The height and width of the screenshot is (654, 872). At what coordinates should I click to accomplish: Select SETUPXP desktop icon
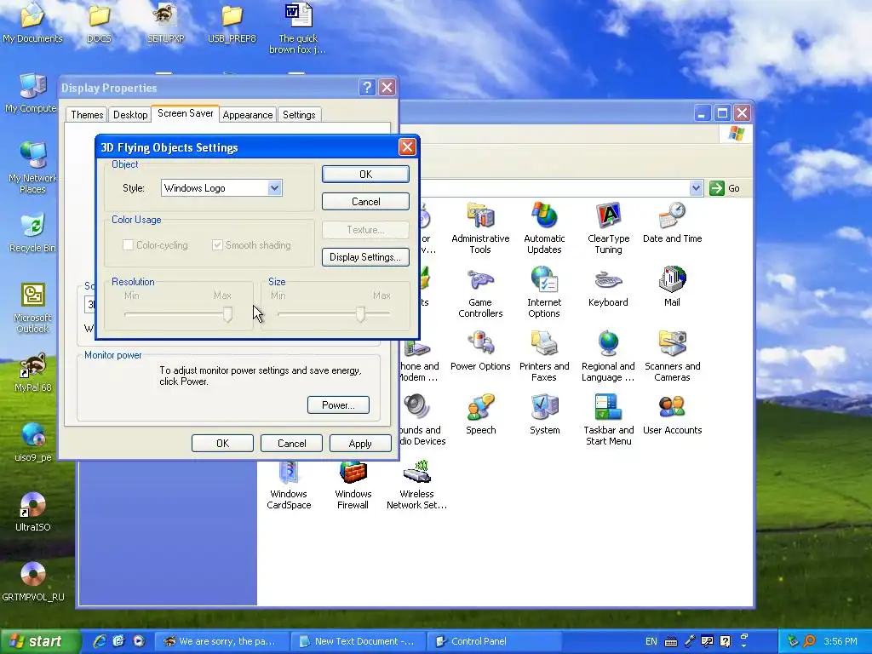(x=165, y=23)
